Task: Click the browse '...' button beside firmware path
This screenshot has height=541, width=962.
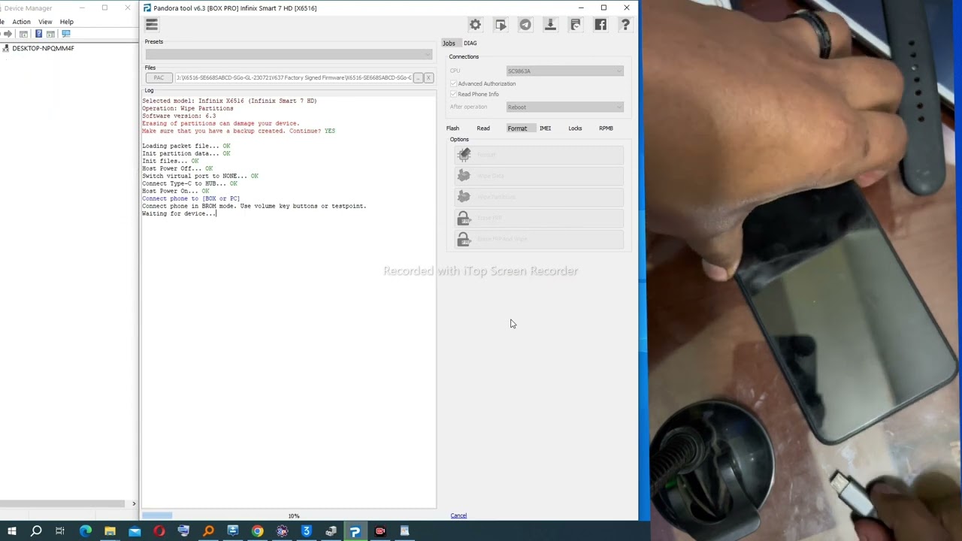Action: tap(418, 77)
